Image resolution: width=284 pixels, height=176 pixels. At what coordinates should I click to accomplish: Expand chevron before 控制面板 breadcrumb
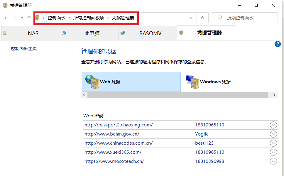[44, 18]
